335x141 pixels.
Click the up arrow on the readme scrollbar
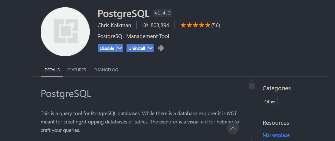252,80
